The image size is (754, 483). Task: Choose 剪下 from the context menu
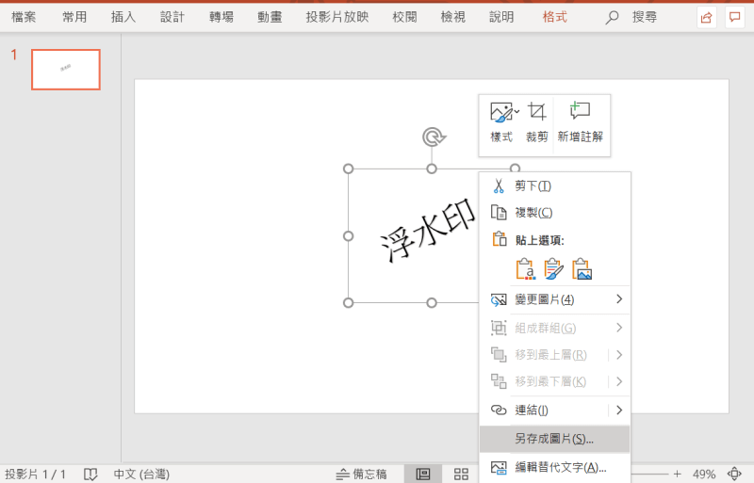(555, 186)
